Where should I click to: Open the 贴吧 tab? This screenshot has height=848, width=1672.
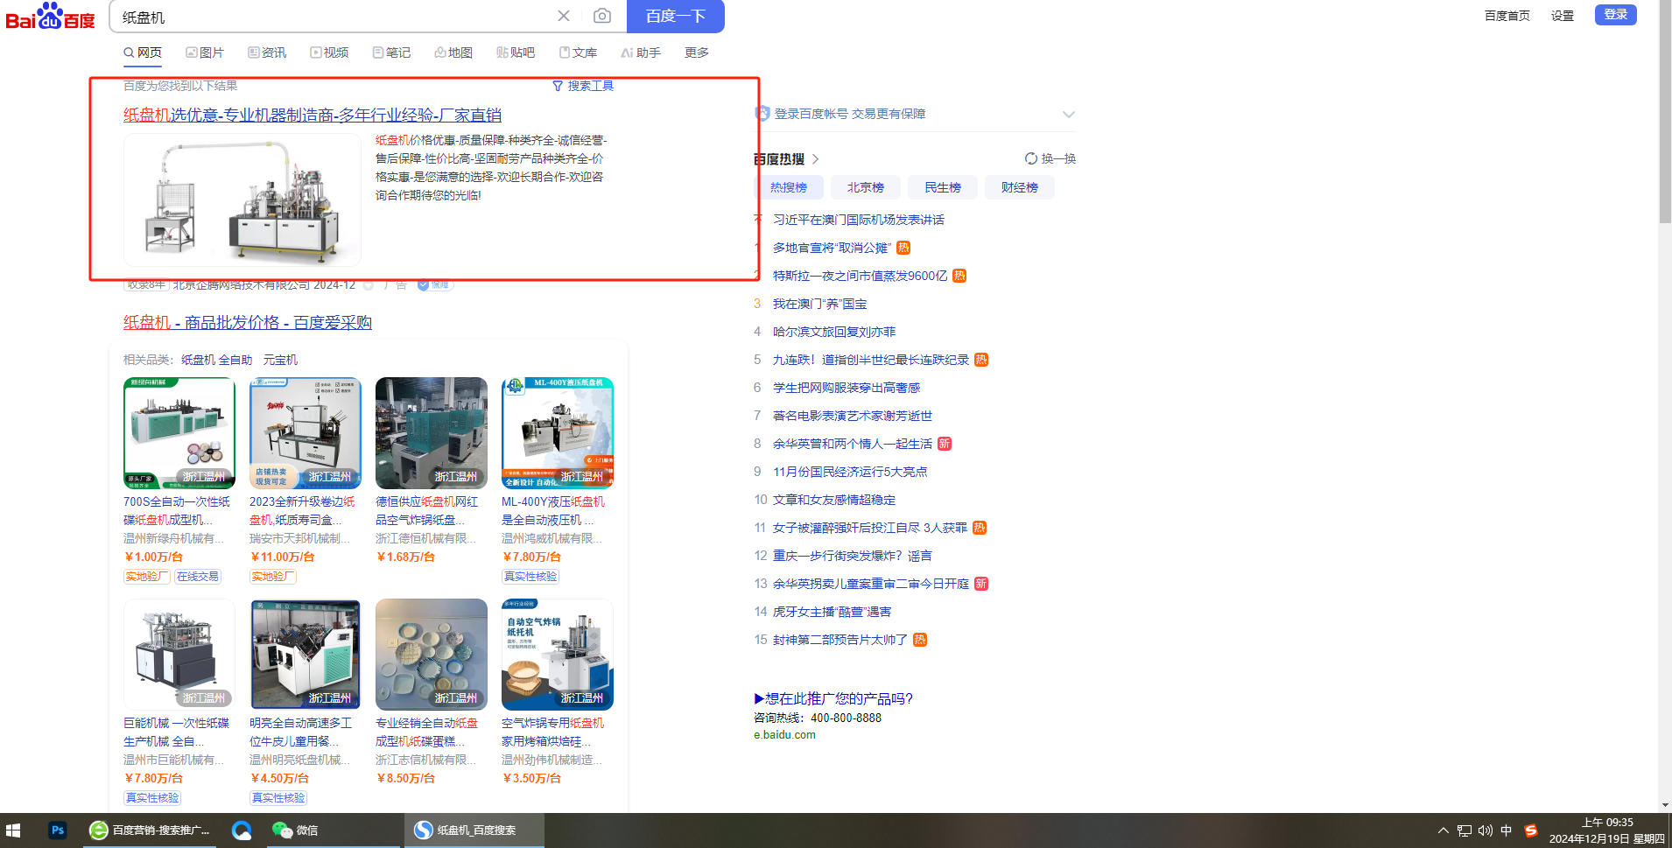516,53
